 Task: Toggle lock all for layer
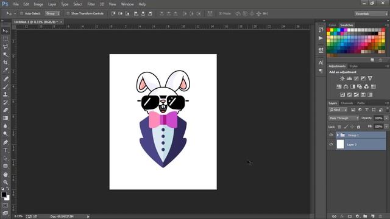(x=358, y=127)
